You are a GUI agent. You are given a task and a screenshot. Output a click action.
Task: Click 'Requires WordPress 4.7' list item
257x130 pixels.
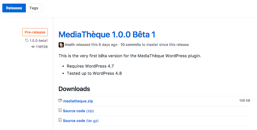click(90, 66)
